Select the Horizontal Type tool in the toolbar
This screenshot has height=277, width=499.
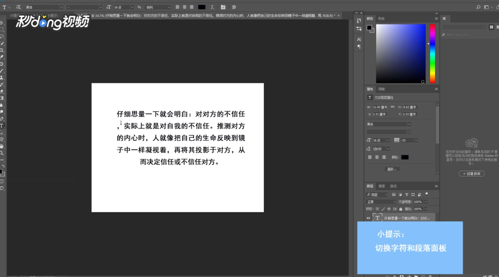tap(3, 125)
